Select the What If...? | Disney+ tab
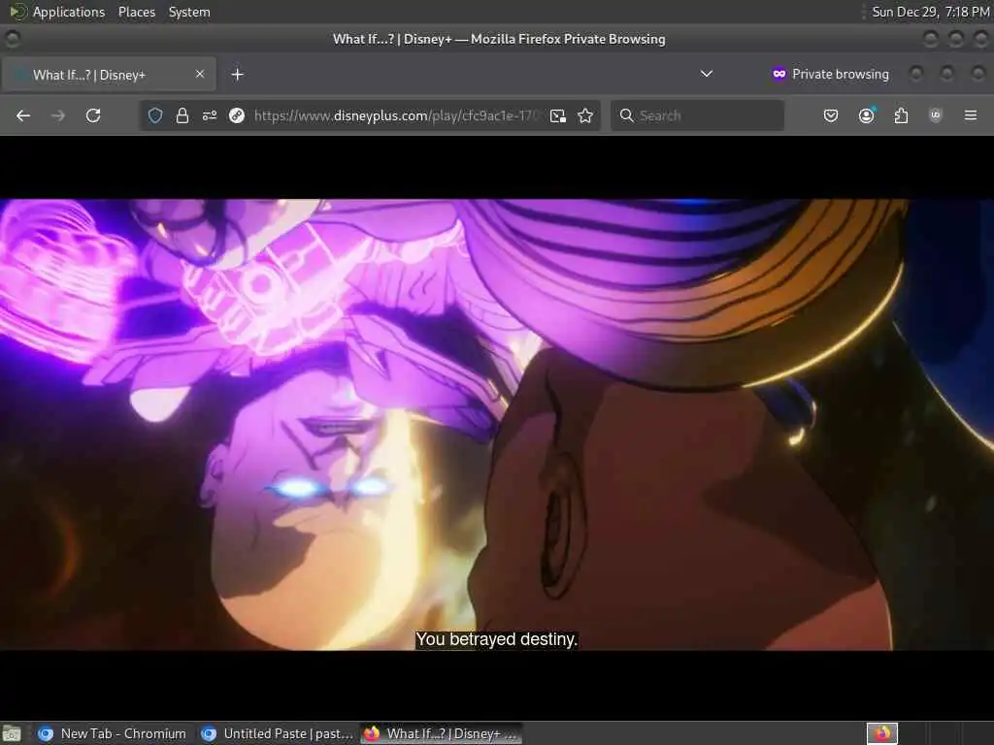Screen dimensions: 994x745 click(109, 74)
